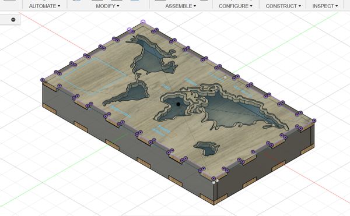Pick the hollow purple circle at the box's top corner
Image resolution: width=350 pixels, height=216 pixels.
tap(143, 22)
